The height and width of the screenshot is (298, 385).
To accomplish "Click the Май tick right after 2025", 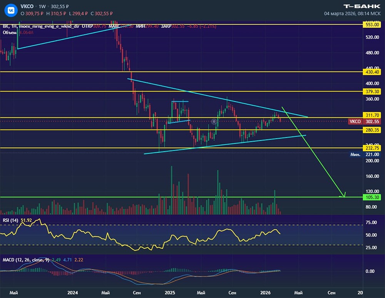I will [x=201, y=293].
